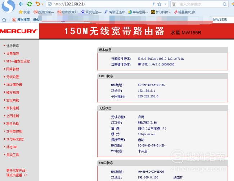Click the orange undo restore icon
Viewport: 234px width, 181px height.
point(37,4)
